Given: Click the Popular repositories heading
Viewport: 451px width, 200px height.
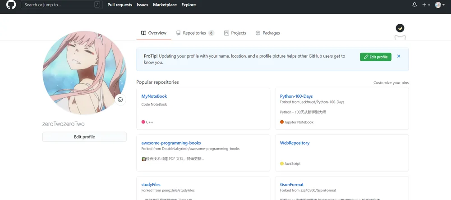Looking at the screenshot, I should click(157, 82).
